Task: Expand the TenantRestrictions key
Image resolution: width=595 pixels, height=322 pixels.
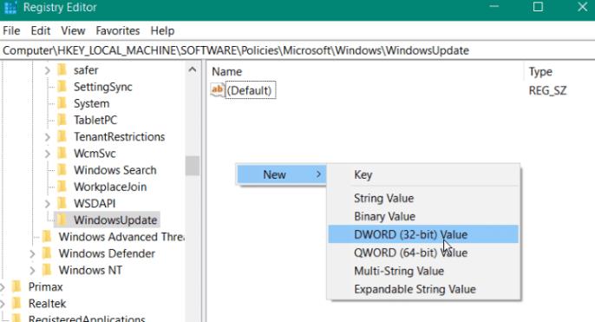Action: [x=48, y=137]
